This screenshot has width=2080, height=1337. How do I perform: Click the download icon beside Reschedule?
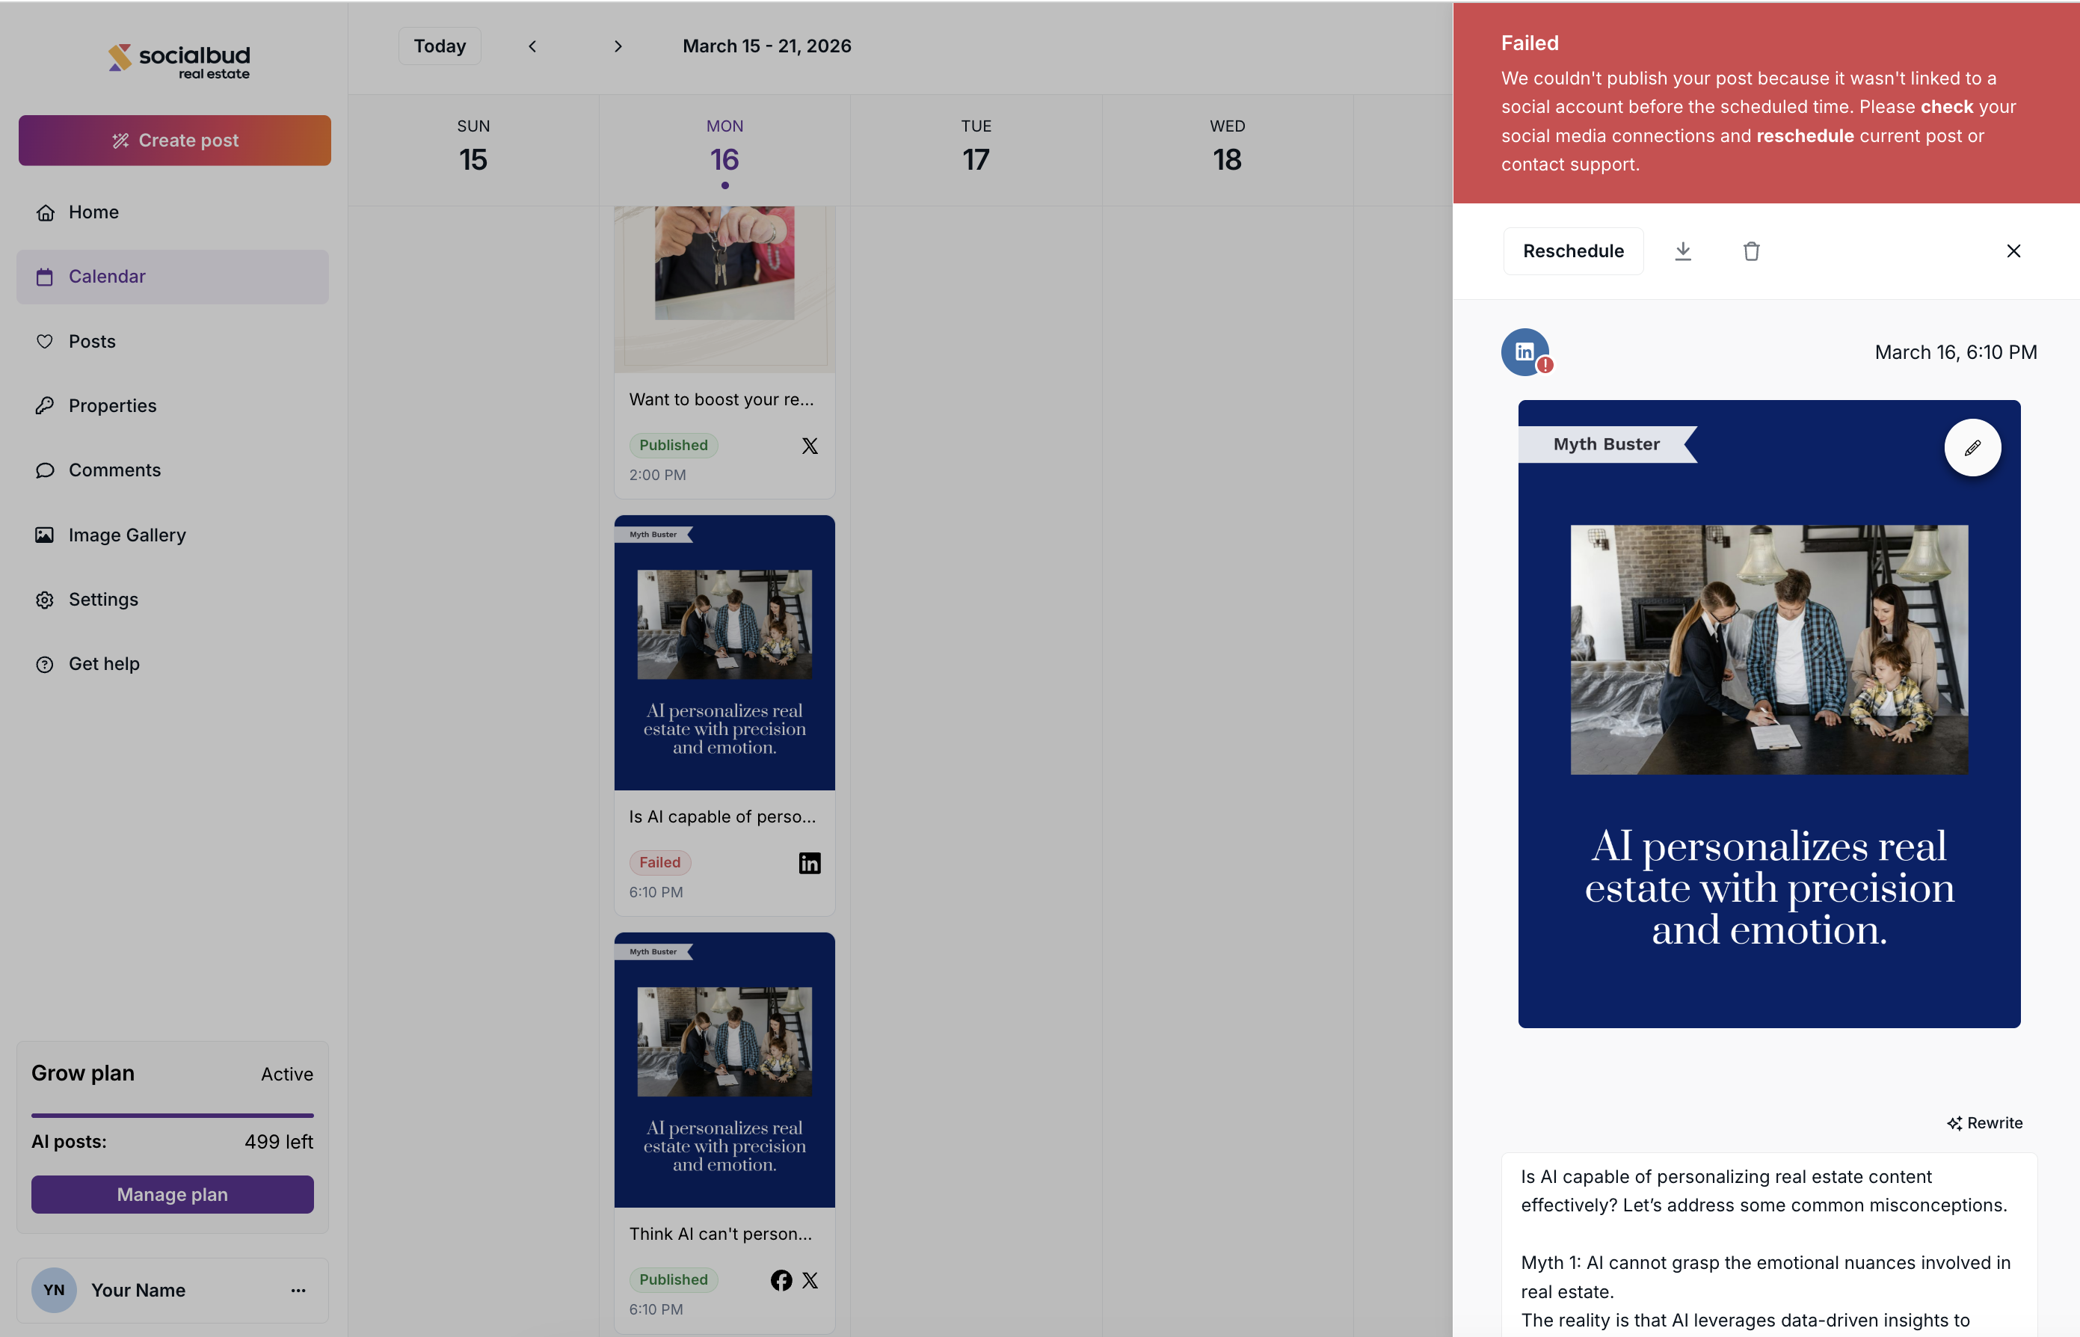1682,251
